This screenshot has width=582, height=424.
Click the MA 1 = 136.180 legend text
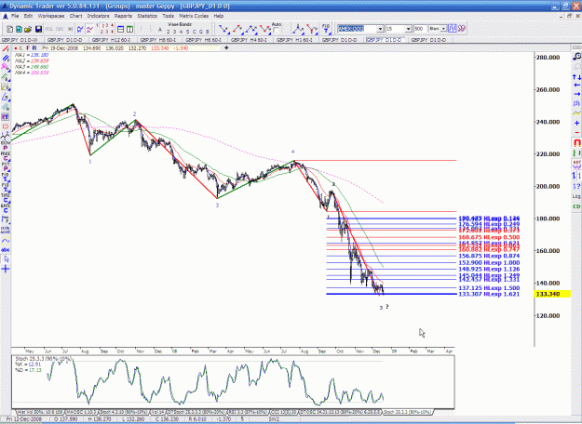pos(32,55)
